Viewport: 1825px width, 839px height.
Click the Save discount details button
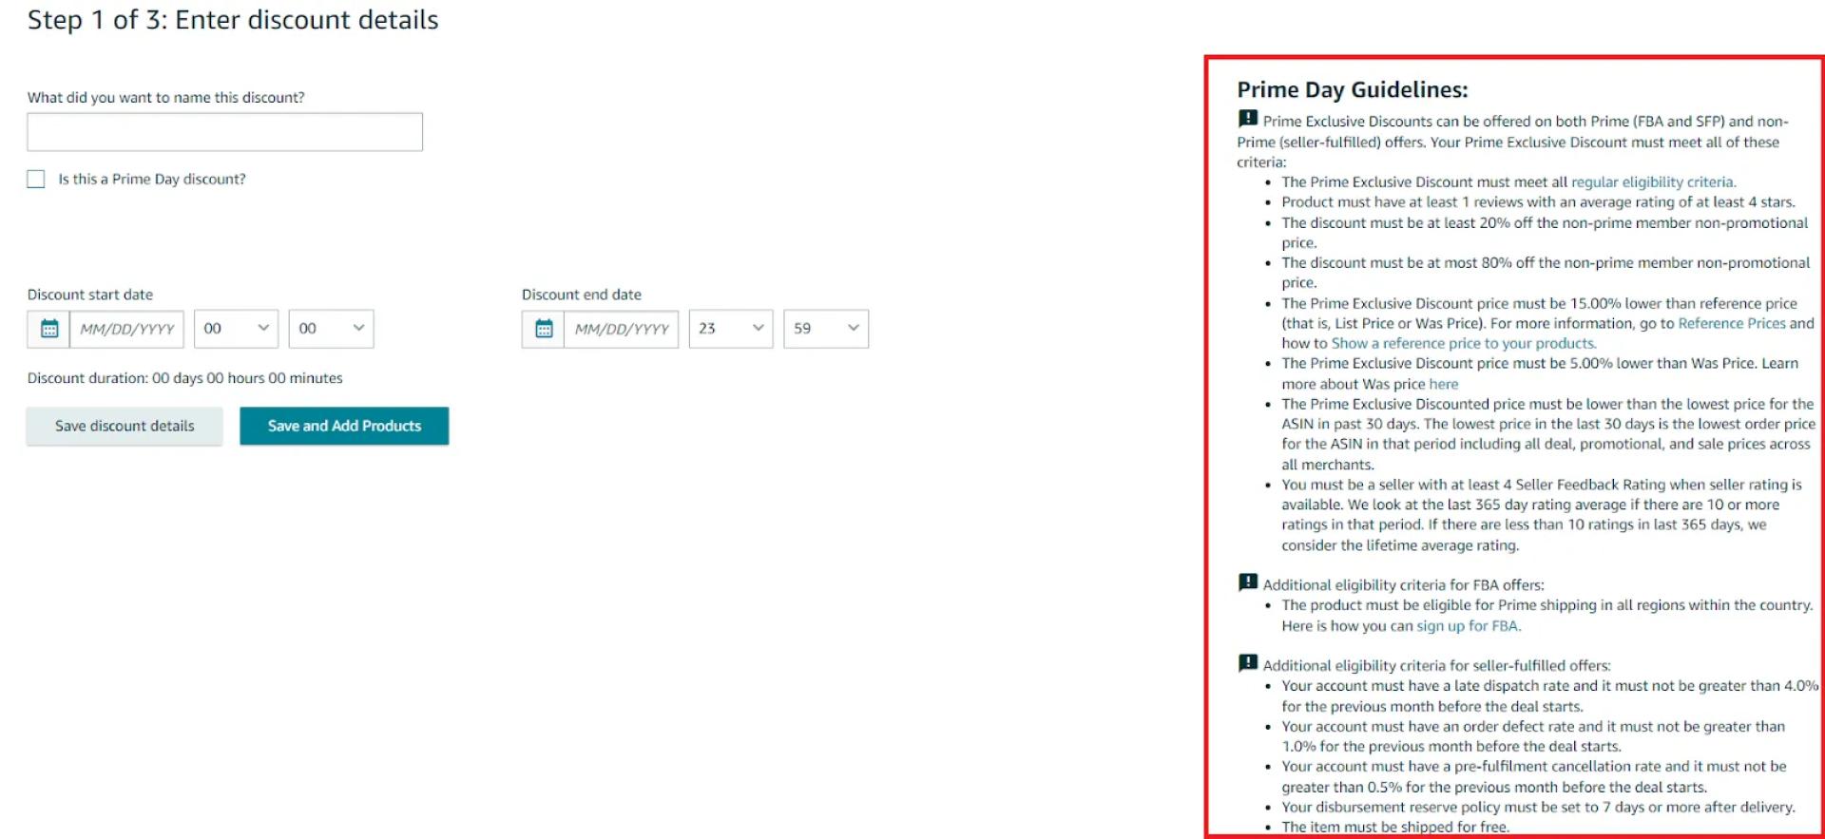pyautogui.click(x=125, y=427)
